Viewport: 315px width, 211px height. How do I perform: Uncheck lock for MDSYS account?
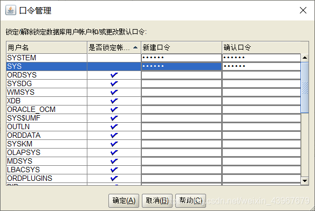[114, 161]
